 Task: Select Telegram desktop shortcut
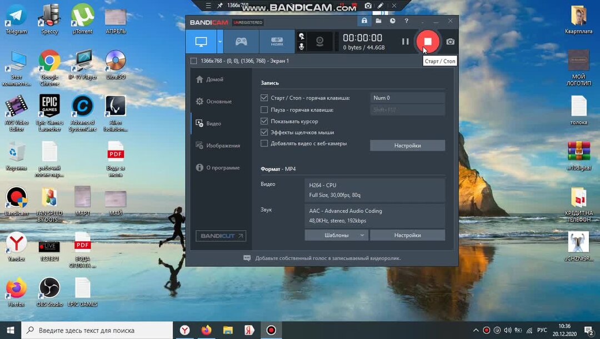coord(16,19)
